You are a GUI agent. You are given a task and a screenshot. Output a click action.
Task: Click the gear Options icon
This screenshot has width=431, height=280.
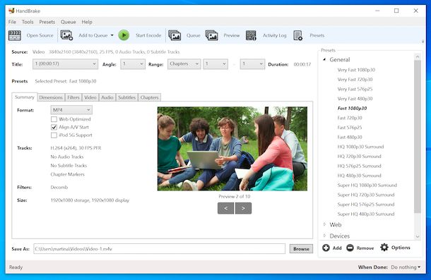pos(384,248)
